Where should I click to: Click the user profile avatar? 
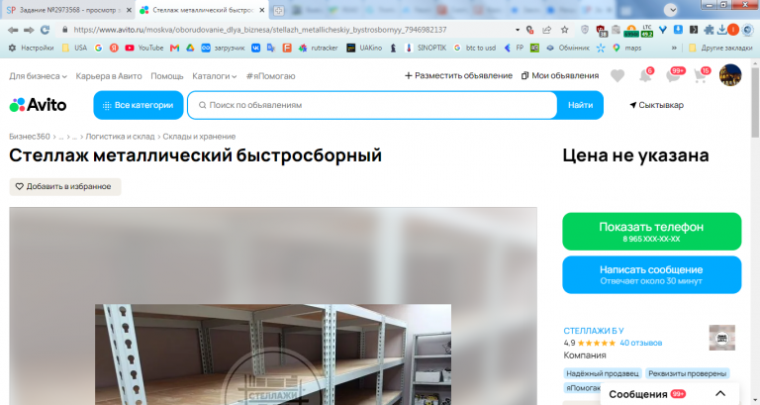pos(730,75)
